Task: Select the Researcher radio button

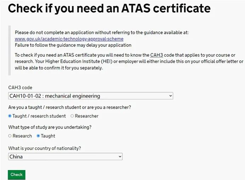Action: (72, 116)
